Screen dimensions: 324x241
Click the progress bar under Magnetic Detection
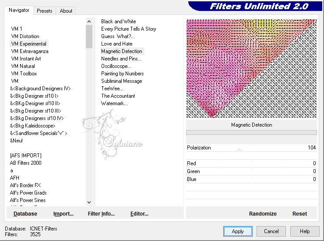251,132
